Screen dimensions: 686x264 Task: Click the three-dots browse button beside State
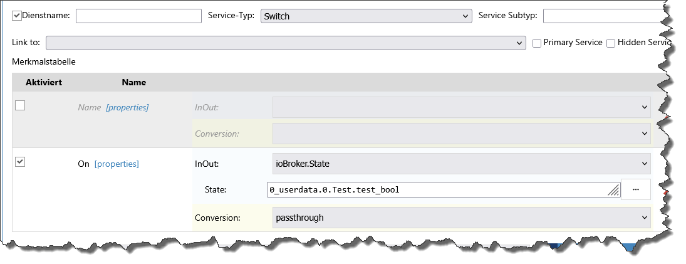(635, 189)
